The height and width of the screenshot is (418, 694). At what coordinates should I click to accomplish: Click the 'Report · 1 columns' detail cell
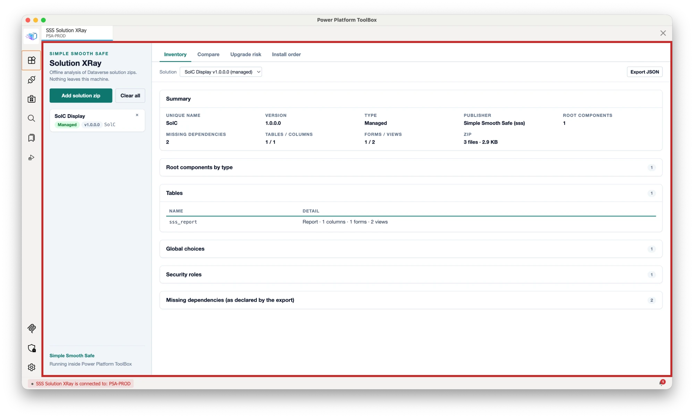[345, 222]
